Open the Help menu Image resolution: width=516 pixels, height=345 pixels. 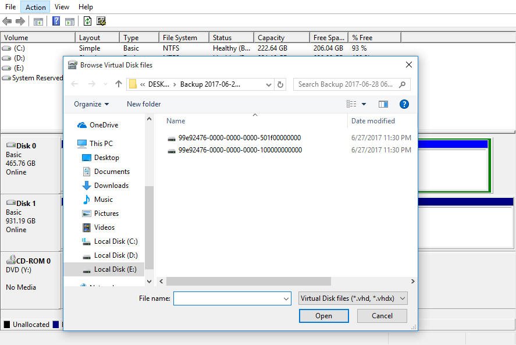[x=86, y=7]
